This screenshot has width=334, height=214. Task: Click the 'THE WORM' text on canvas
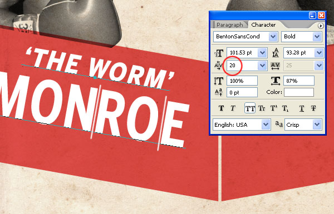[100, 67]
